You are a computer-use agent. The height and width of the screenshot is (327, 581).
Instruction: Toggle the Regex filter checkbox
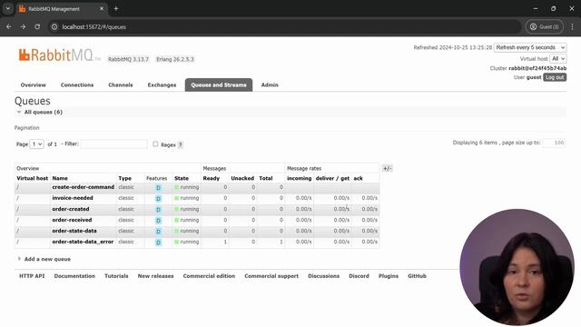pos(155,144)
